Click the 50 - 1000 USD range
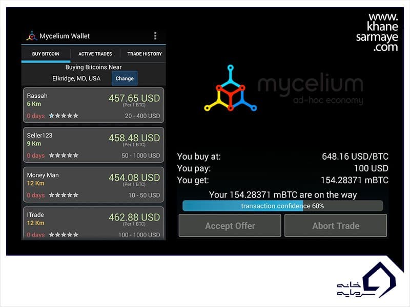 [x=140, y=156]
